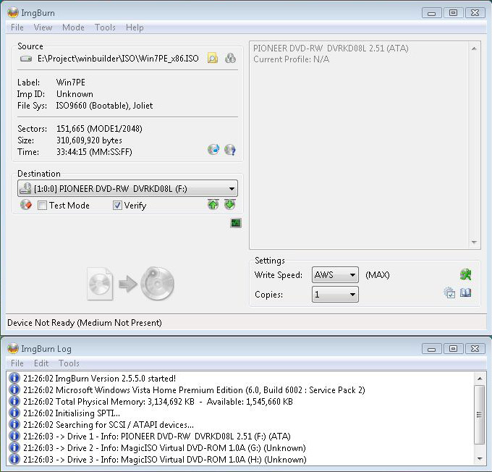Click the ImgBurn Log scrollbar thumb
The width and height of the screenshot is (492, 472).
pos(480,415)
